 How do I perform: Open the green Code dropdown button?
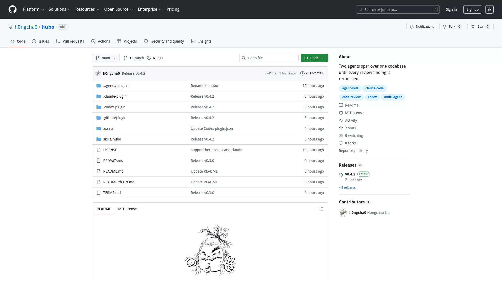[314, 58]
